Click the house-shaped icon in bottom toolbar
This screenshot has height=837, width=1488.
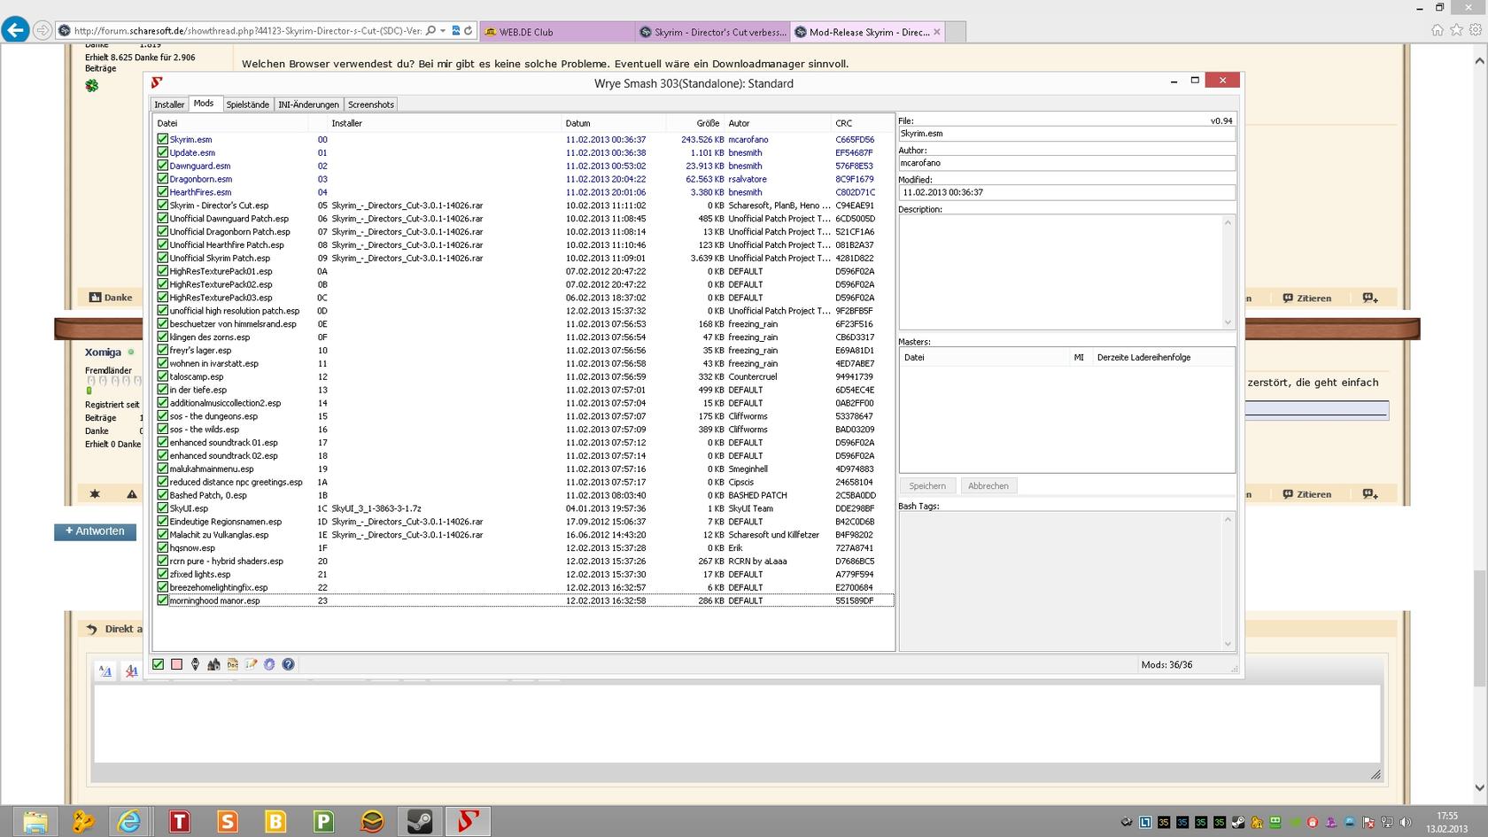pyautogui.click(x=213, y=664)
